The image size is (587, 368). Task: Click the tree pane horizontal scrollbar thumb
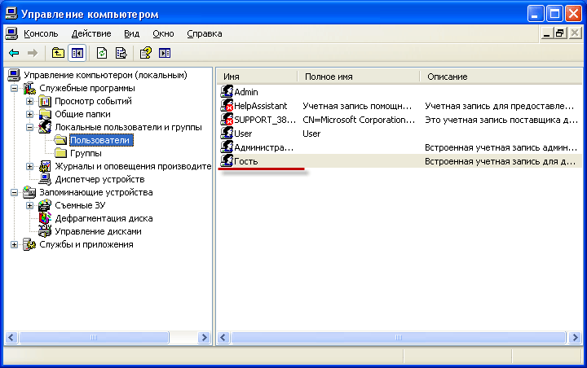click(94, 337)
